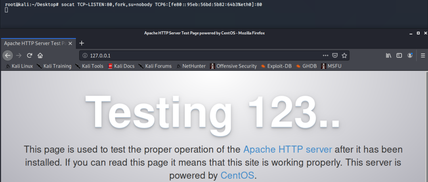Open page actions three-dot menu
The height and width of the screenshot is (182, 428).
point(325,55)
